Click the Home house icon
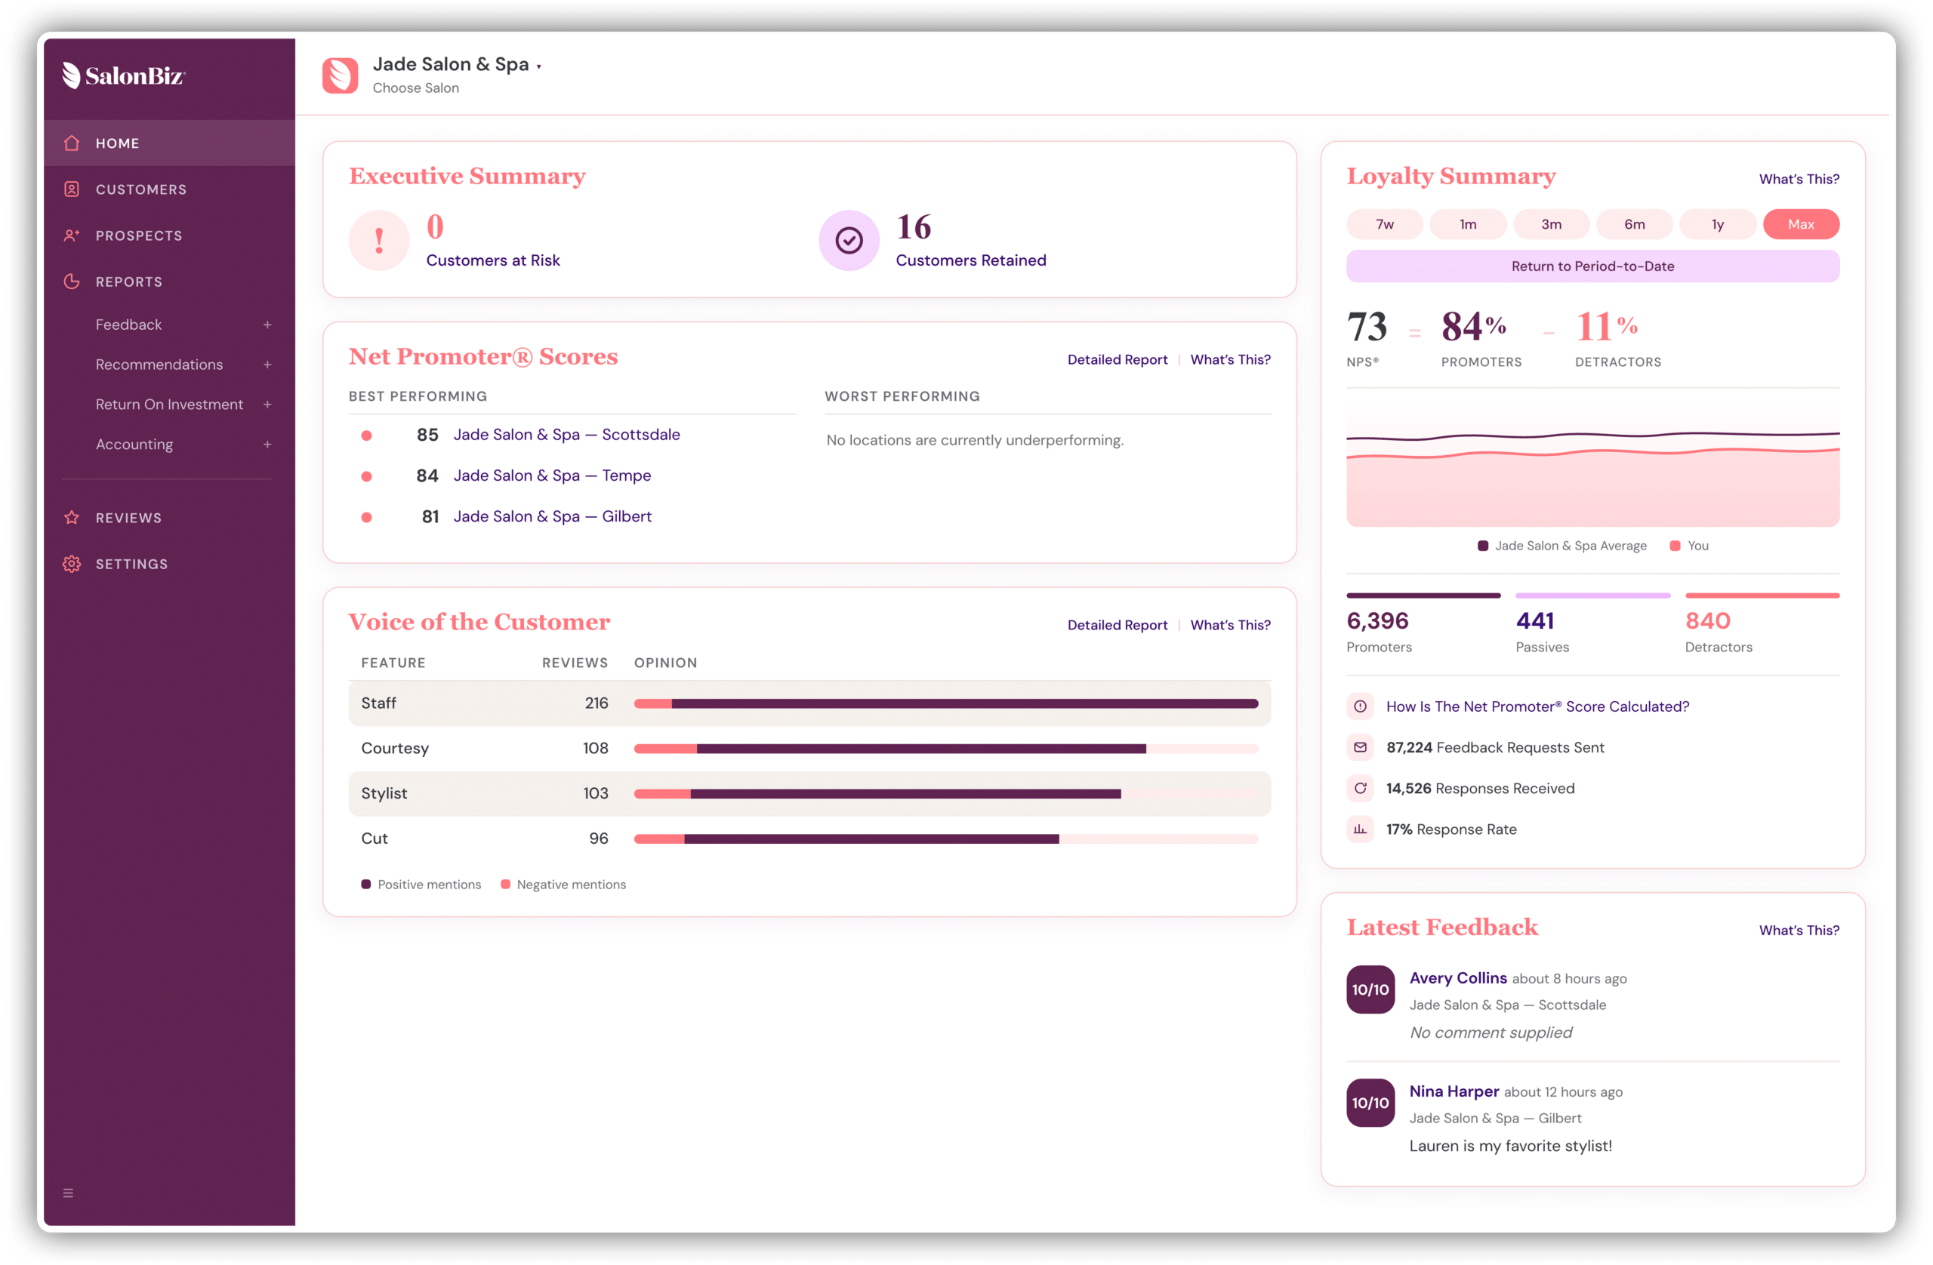The height and width of the screenshot is (1265, 1933). (72, 143)
